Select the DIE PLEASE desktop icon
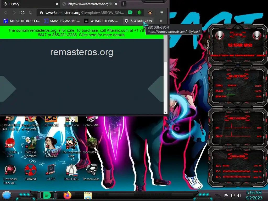The width and height of the screenshot is (268, 201). click(51, 122)
